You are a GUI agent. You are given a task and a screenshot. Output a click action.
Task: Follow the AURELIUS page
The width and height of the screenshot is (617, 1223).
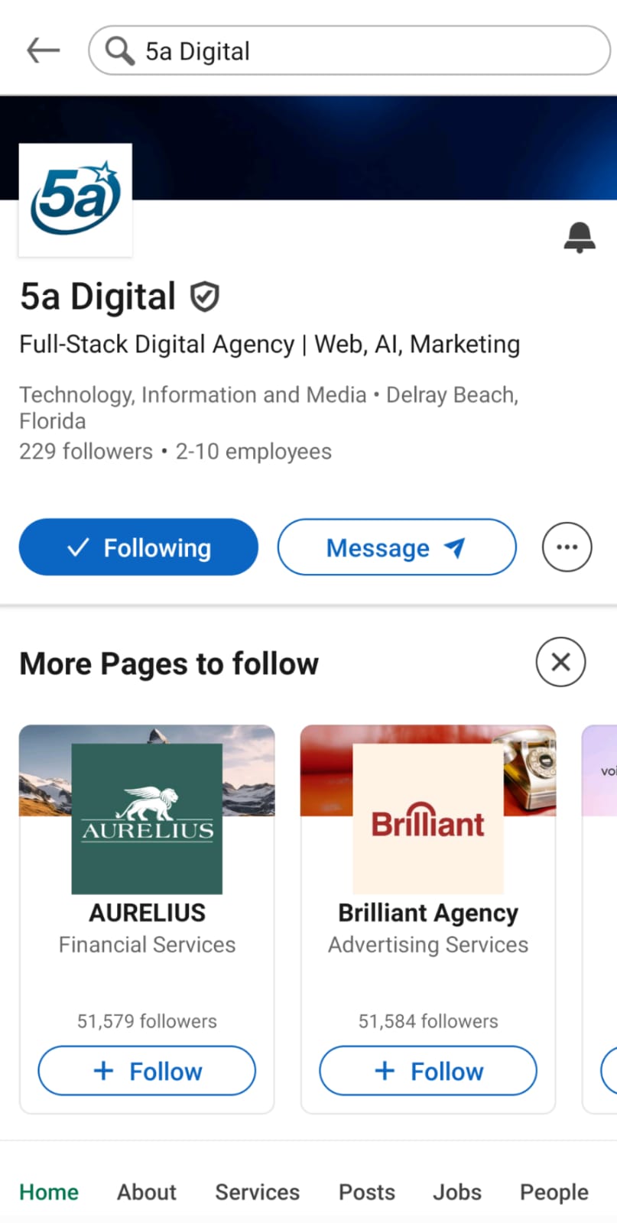(147, 1071)
